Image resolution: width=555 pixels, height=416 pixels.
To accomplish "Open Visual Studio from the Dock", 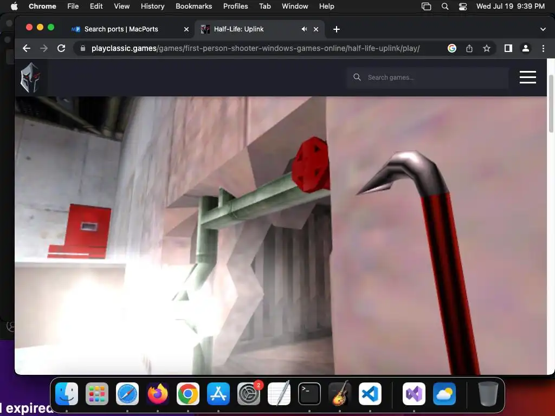I will 414,393.
